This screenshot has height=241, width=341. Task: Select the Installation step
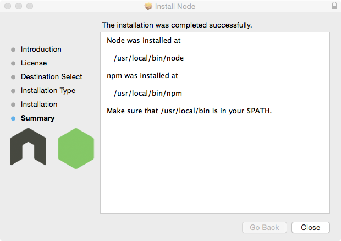38,104
